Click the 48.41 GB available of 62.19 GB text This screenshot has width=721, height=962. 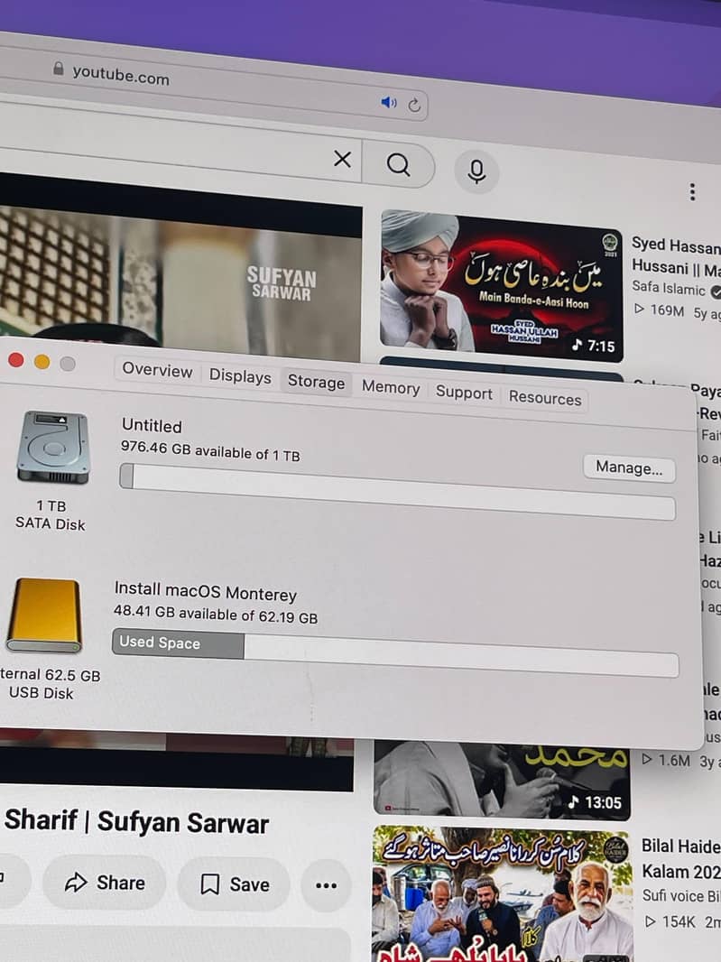coord(216,614)
